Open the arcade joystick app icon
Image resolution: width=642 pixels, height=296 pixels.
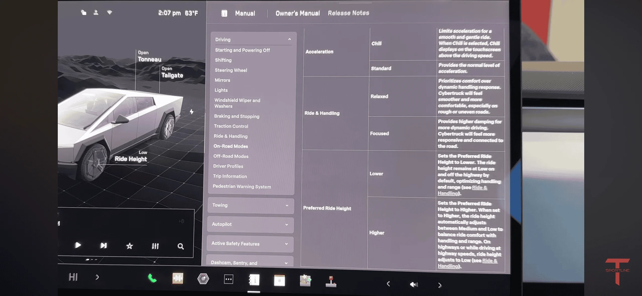tap(331, 281)
